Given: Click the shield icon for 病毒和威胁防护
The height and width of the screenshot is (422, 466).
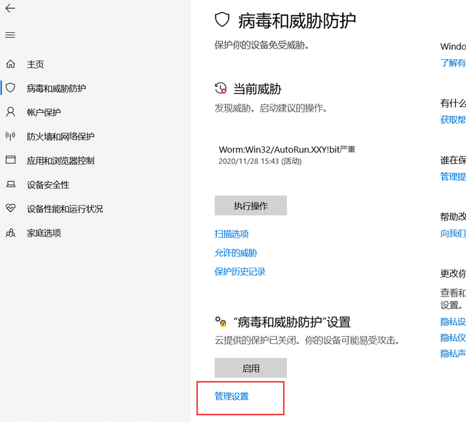Looking at the screenshot, I should click(10, 88).
